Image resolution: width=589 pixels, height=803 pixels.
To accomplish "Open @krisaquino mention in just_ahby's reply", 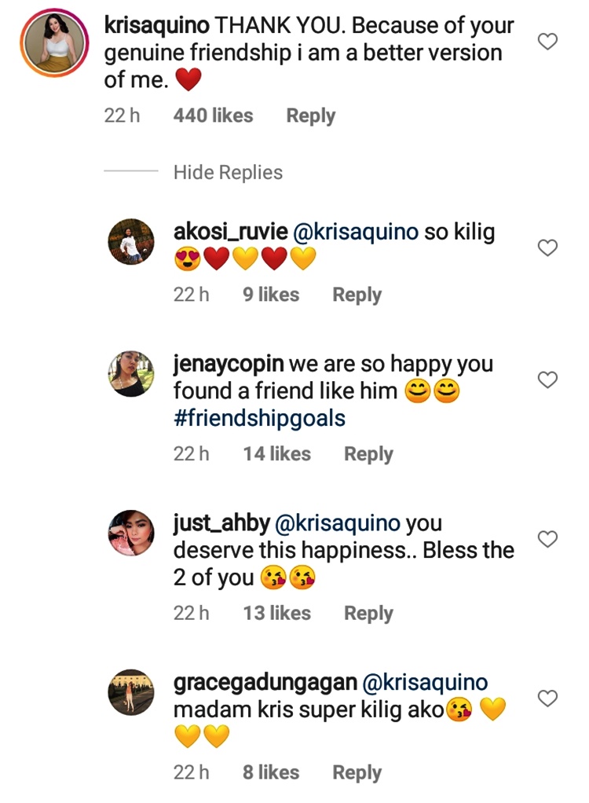I will point(346,523).
